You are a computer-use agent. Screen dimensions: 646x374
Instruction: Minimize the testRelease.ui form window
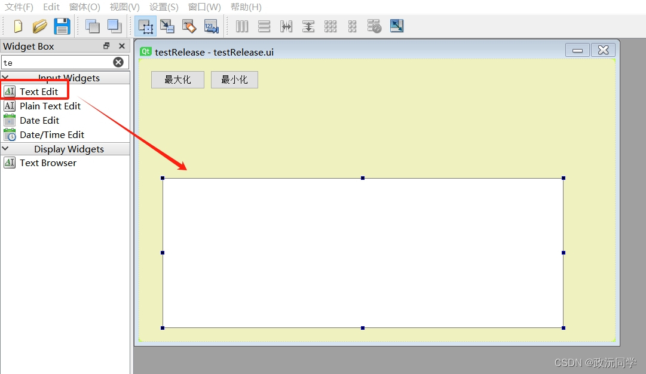(578, 50)
